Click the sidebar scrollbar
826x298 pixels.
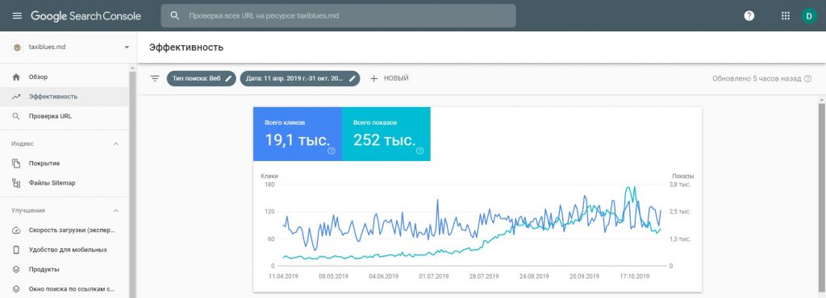pyautogui.click(x=132, y=184)
